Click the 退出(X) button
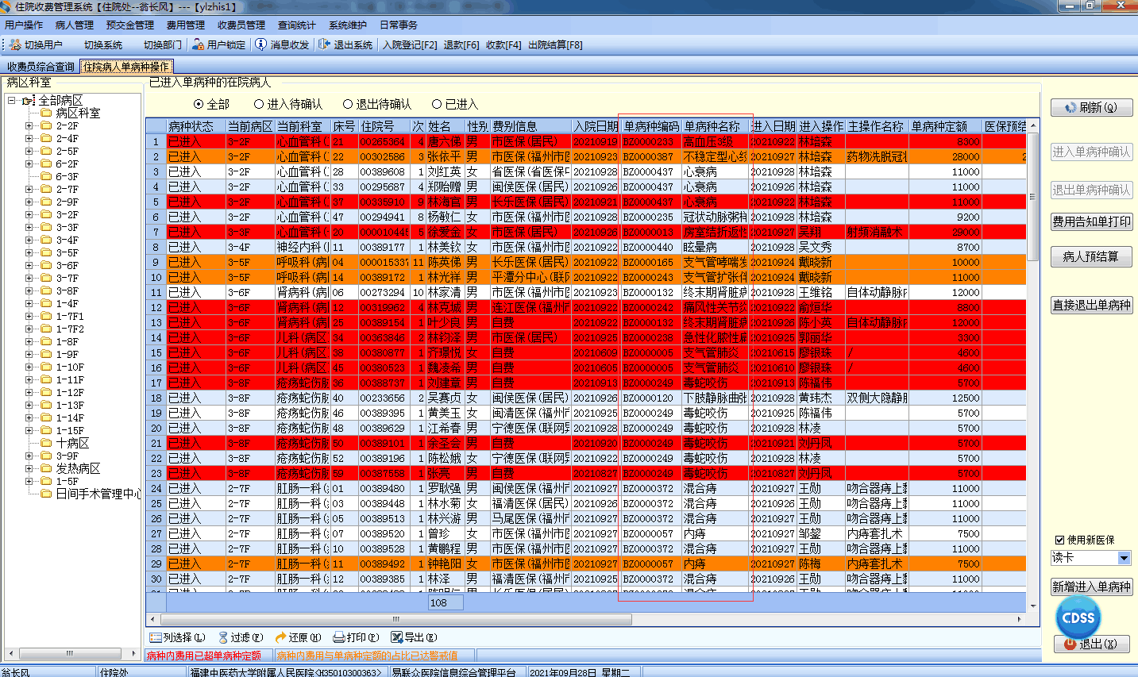 coord(1092,644)
